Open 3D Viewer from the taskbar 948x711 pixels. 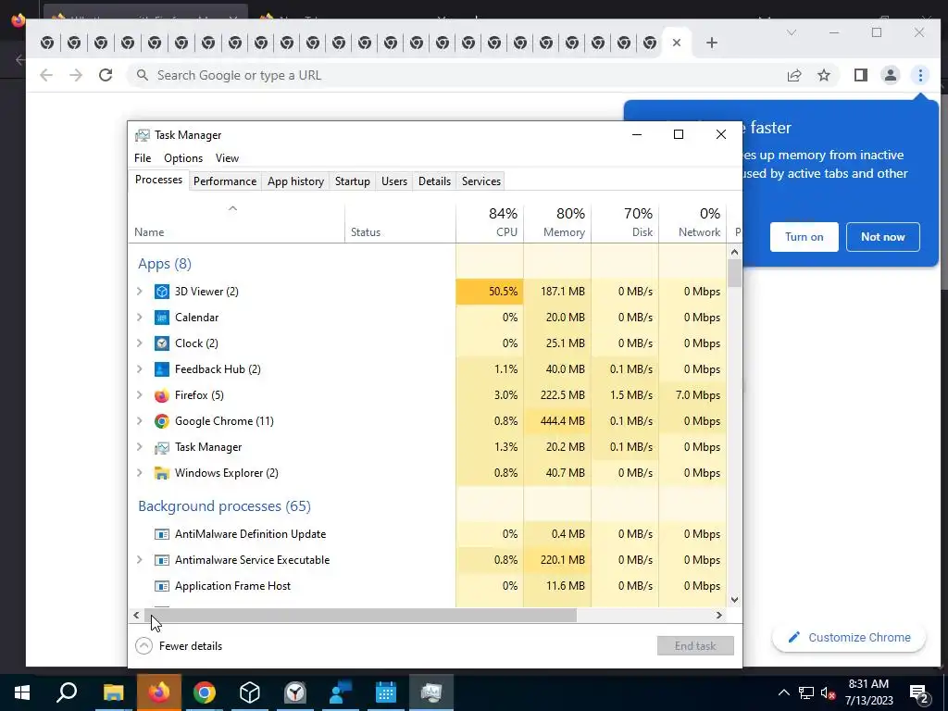pos(250,692)
